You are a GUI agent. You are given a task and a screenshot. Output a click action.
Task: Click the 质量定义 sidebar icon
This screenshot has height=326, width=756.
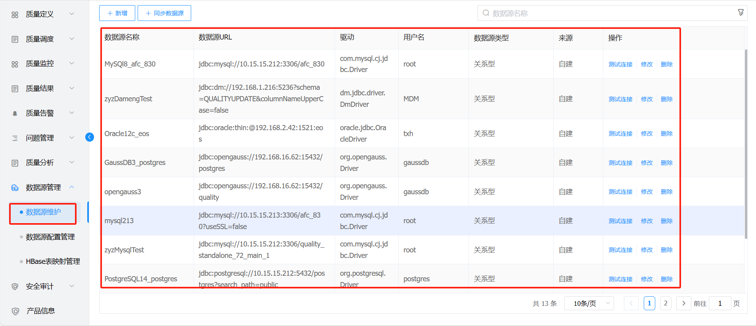coord(15,15)
